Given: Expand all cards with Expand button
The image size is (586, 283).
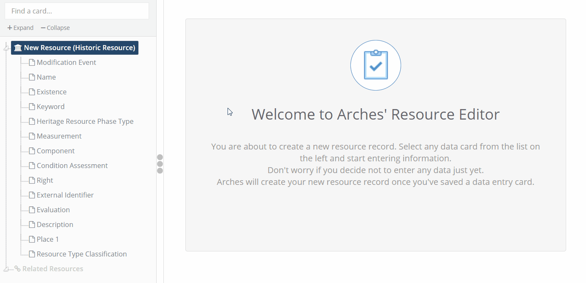Looking at the screenshot, I should click(20, 28).
